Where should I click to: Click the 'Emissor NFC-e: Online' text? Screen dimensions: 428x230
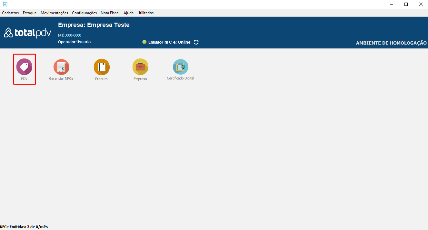[169, 42]
